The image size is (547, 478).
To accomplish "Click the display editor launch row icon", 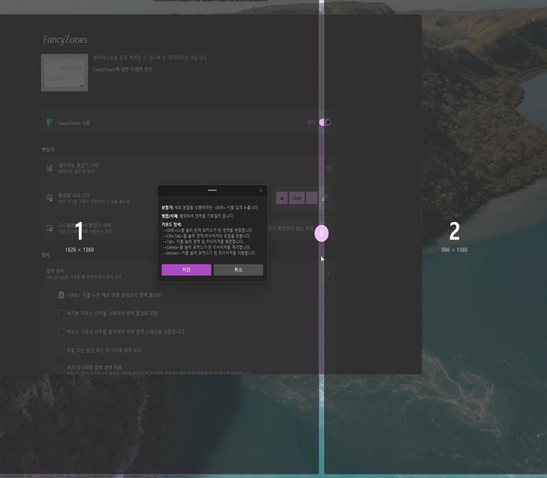I will (x=49, y=228).
